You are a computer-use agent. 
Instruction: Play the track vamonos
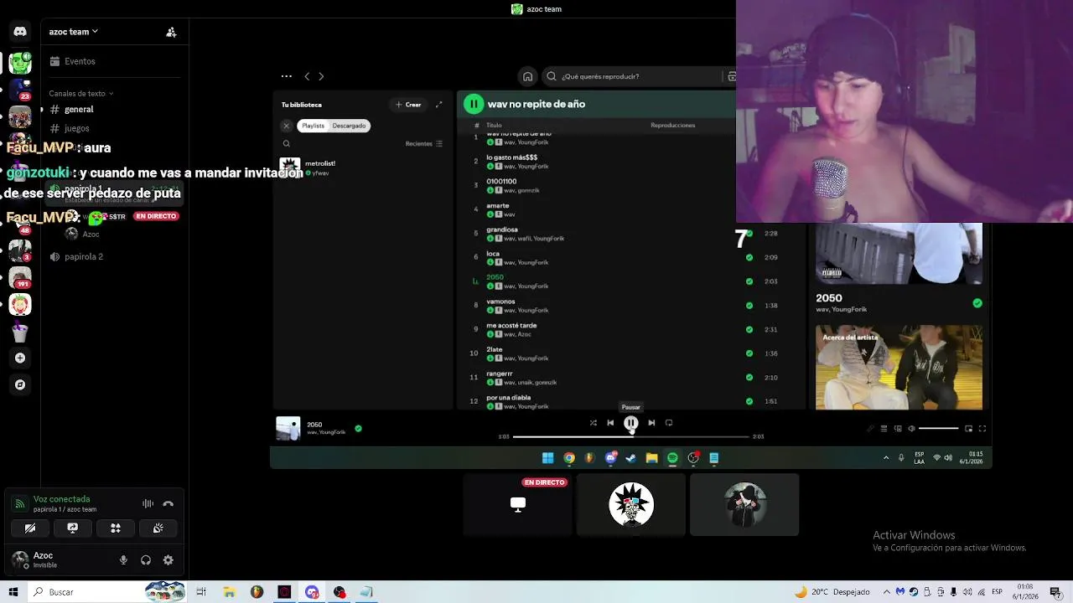[x=500, y=301]
